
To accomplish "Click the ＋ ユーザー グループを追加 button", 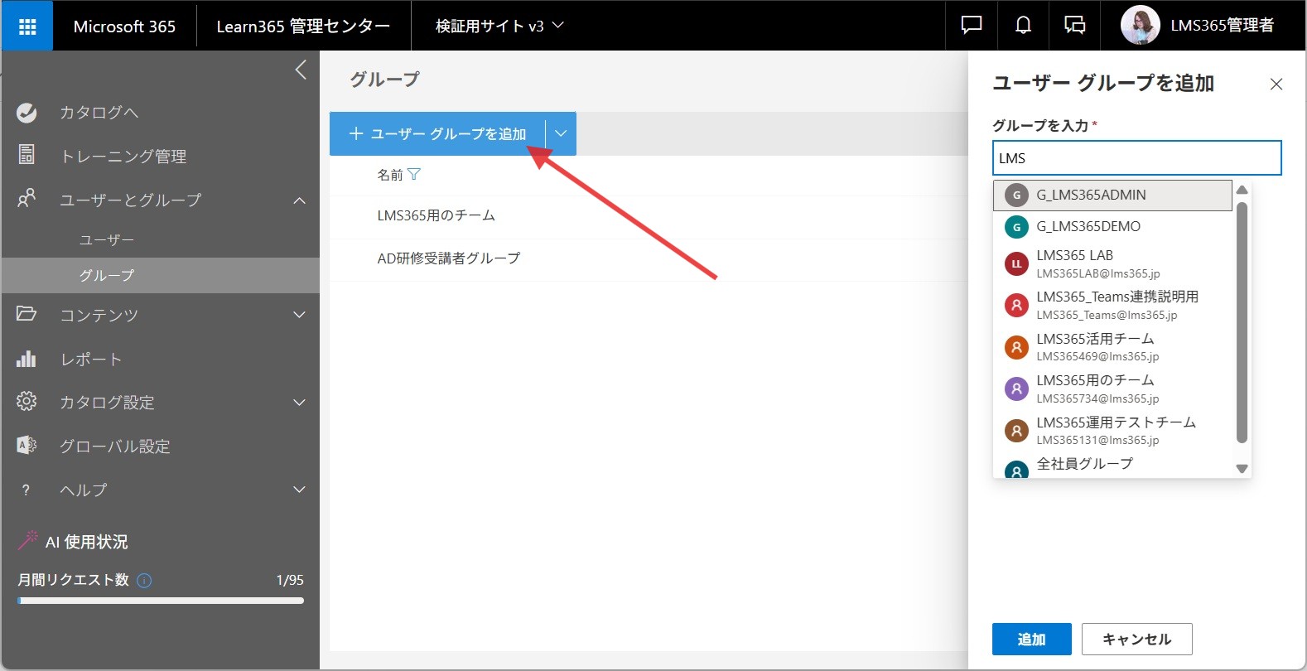I will tap(437, 133).
